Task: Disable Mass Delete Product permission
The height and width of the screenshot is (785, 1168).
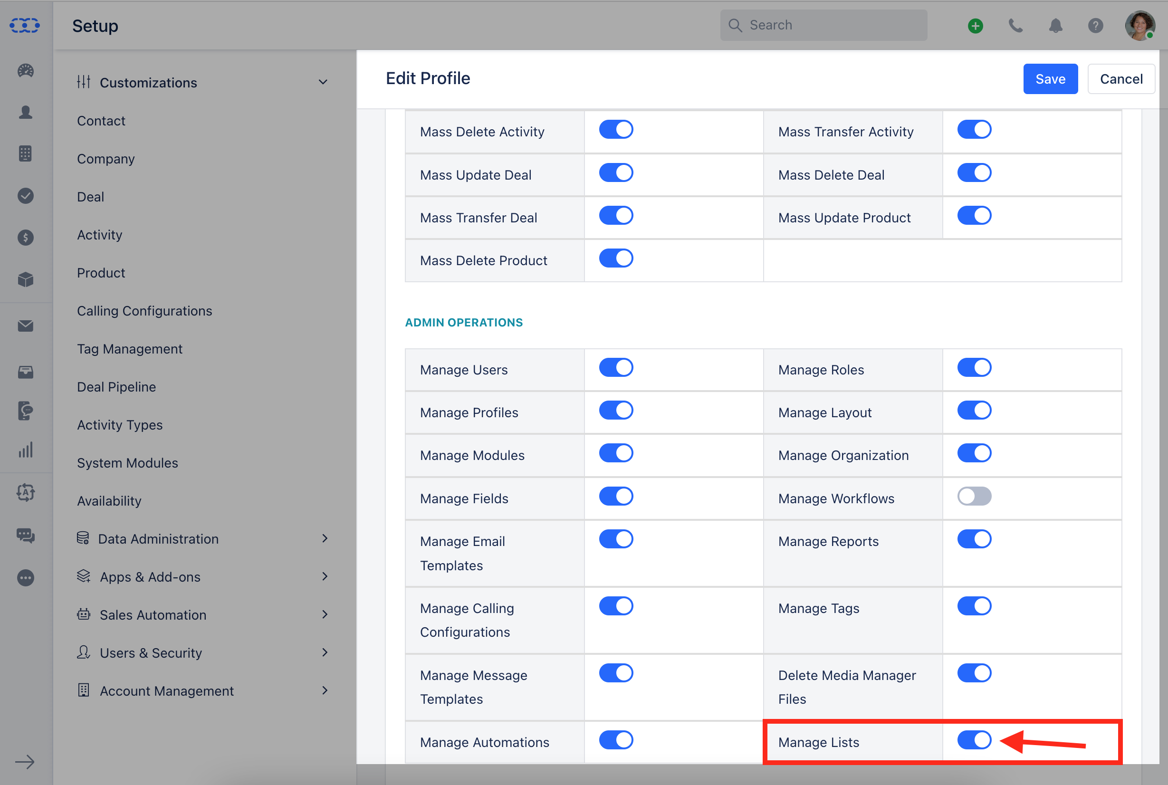Action: click(616, 258)
